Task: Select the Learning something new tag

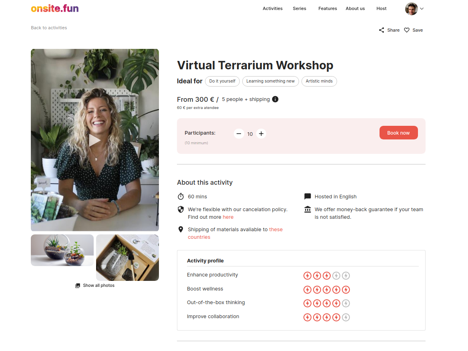Action: 270,81
